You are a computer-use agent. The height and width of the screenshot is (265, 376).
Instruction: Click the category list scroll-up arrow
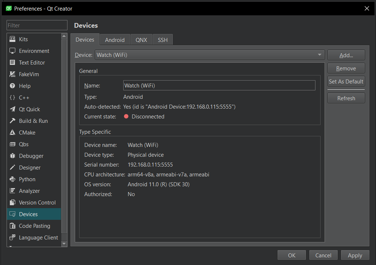pyautogui.click(x=64, y=36)
